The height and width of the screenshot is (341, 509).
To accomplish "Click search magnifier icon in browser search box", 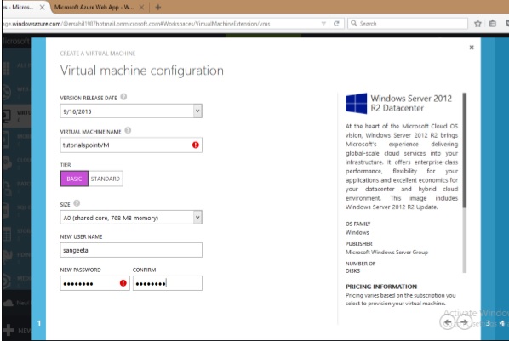I will coord(354,23).
